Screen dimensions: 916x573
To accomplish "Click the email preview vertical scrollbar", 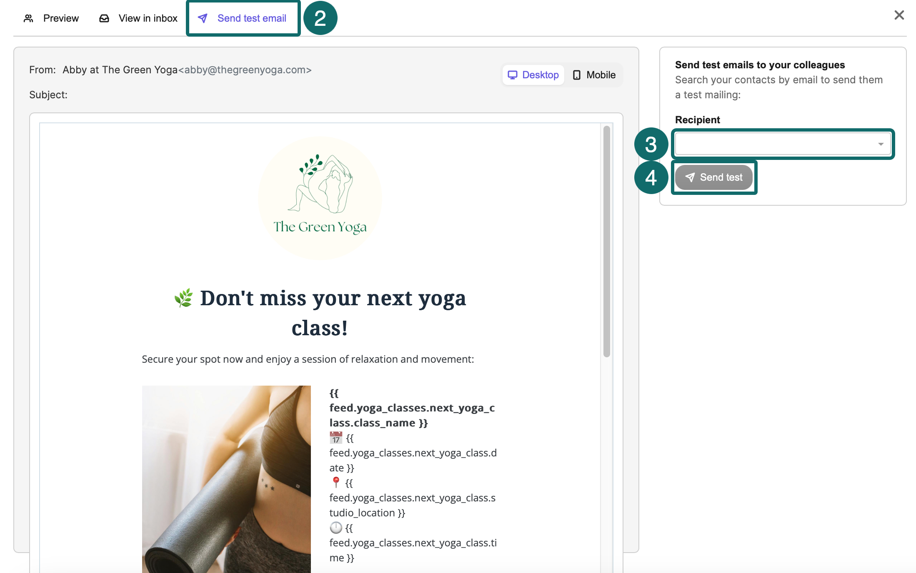I will [607, 242].
